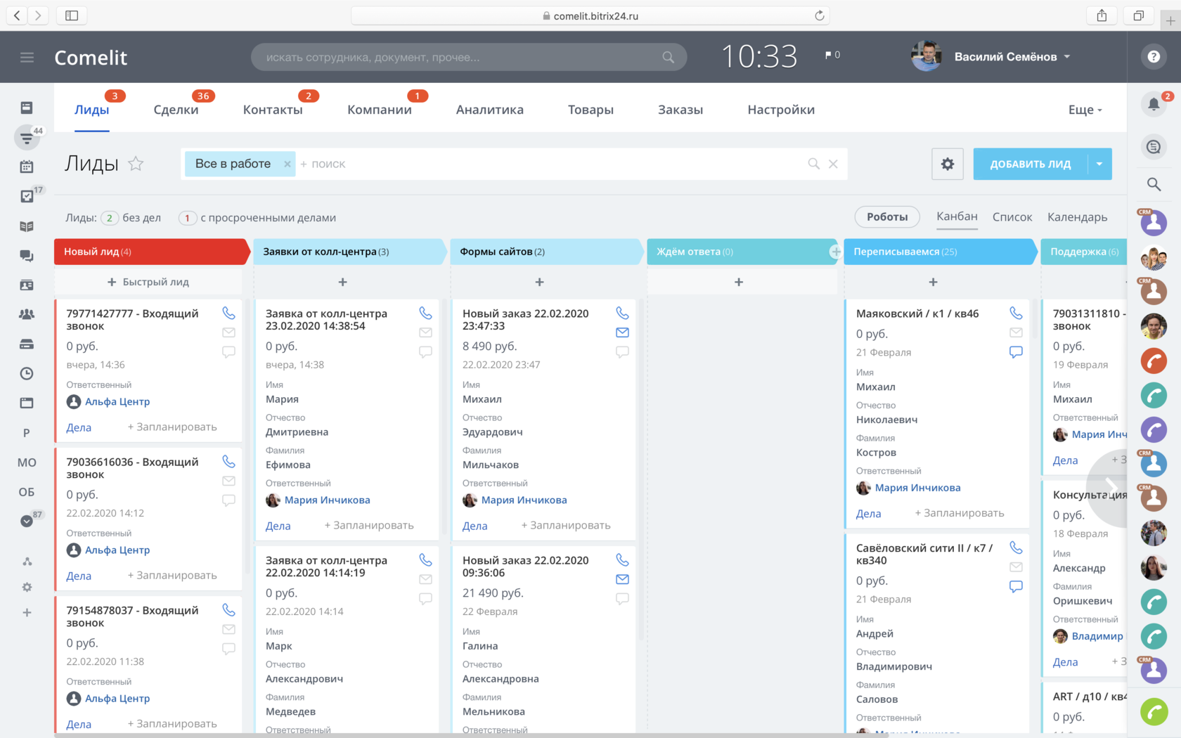Click phone icon on Савёловский сити II card
Screen dimensions: 1181x738
point(1016,547)
